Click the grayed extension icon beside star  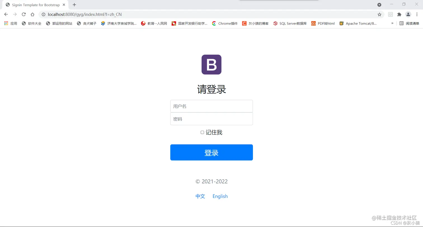(390, 14)
